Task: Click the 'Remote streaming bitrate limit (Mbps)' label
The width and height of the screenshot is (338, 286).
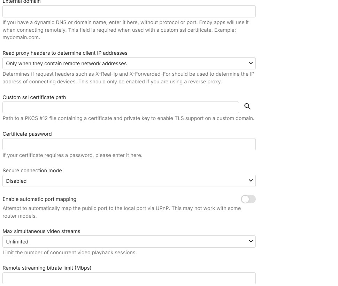Action: pos(47,268)
